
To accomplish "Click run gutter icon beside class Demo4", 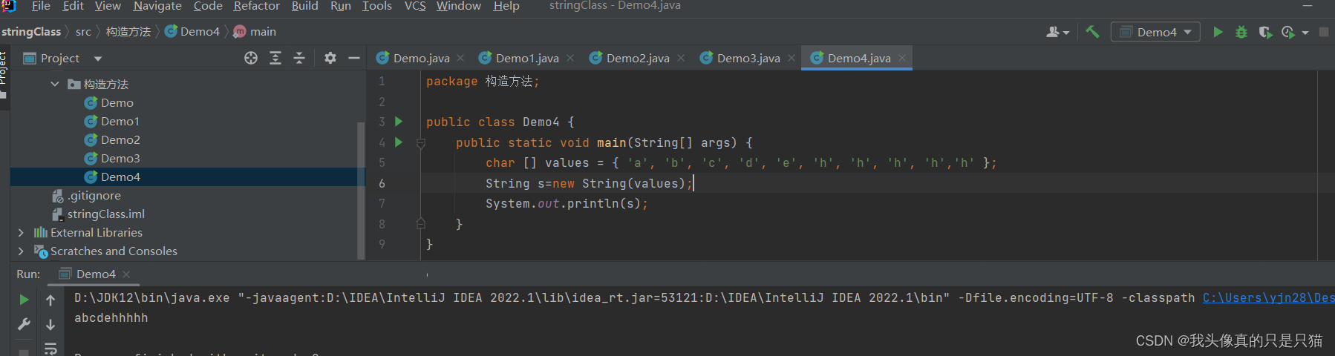I will coord(399,122).
